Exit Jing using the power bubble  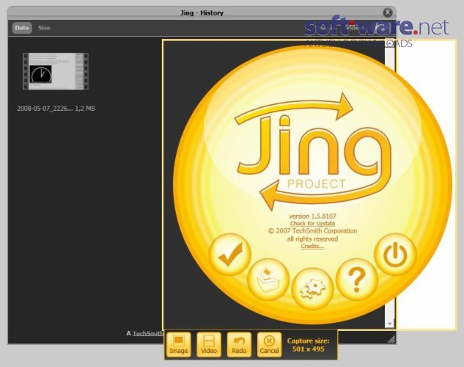click(395, 254)
